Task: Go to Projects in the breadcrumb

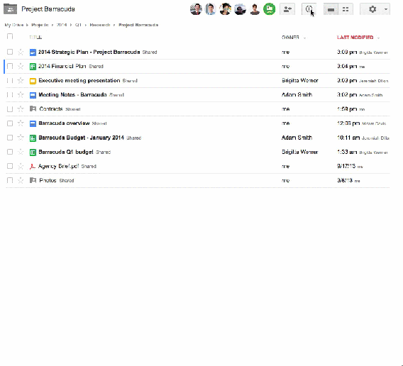Action: pyautogui.click(x=40, y=25)
